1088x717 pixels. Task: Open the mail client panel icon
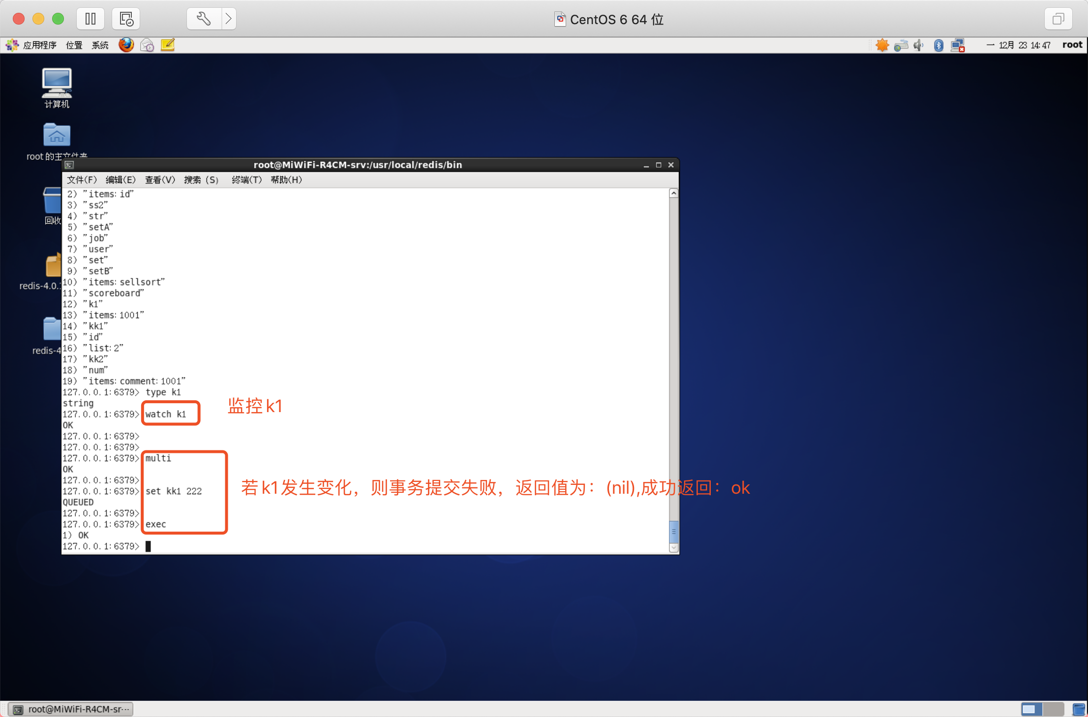click(147, 45)
